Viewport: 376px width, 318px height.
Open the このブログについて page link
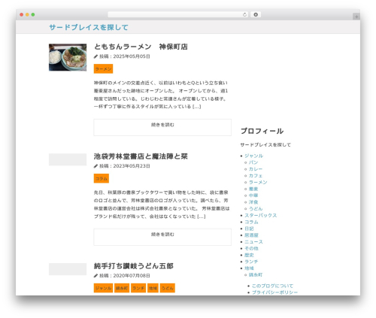coord(272,286)
